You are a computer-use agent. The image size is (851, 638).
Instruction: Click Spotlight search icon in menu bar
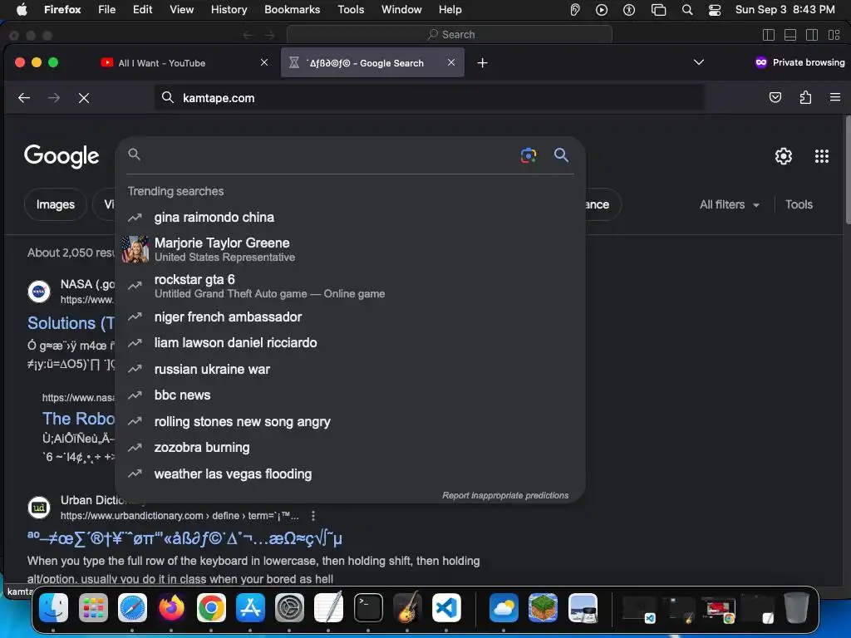687,10
